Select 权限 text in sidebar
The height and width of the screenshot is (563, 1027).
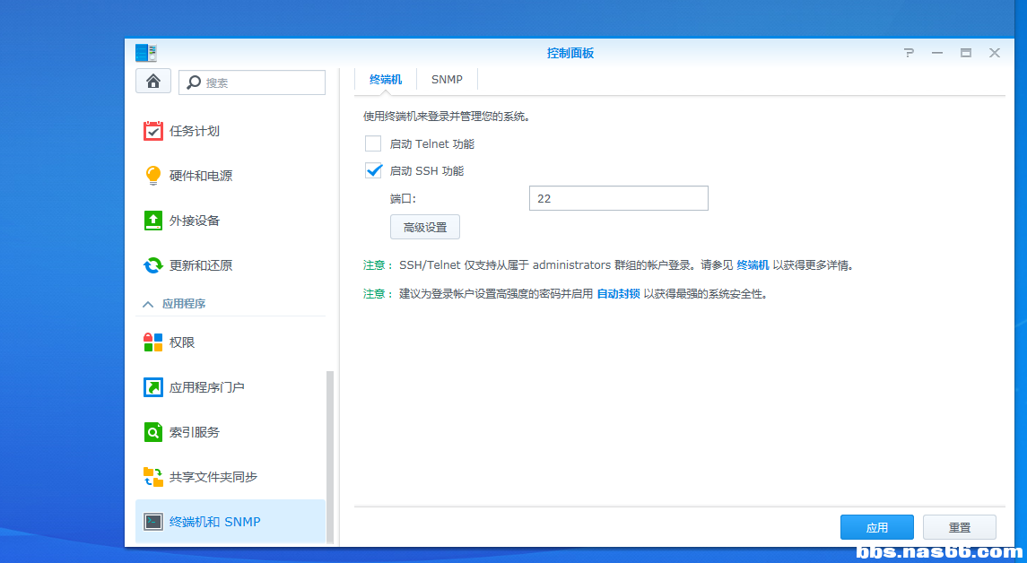click(x=182, y=342)
